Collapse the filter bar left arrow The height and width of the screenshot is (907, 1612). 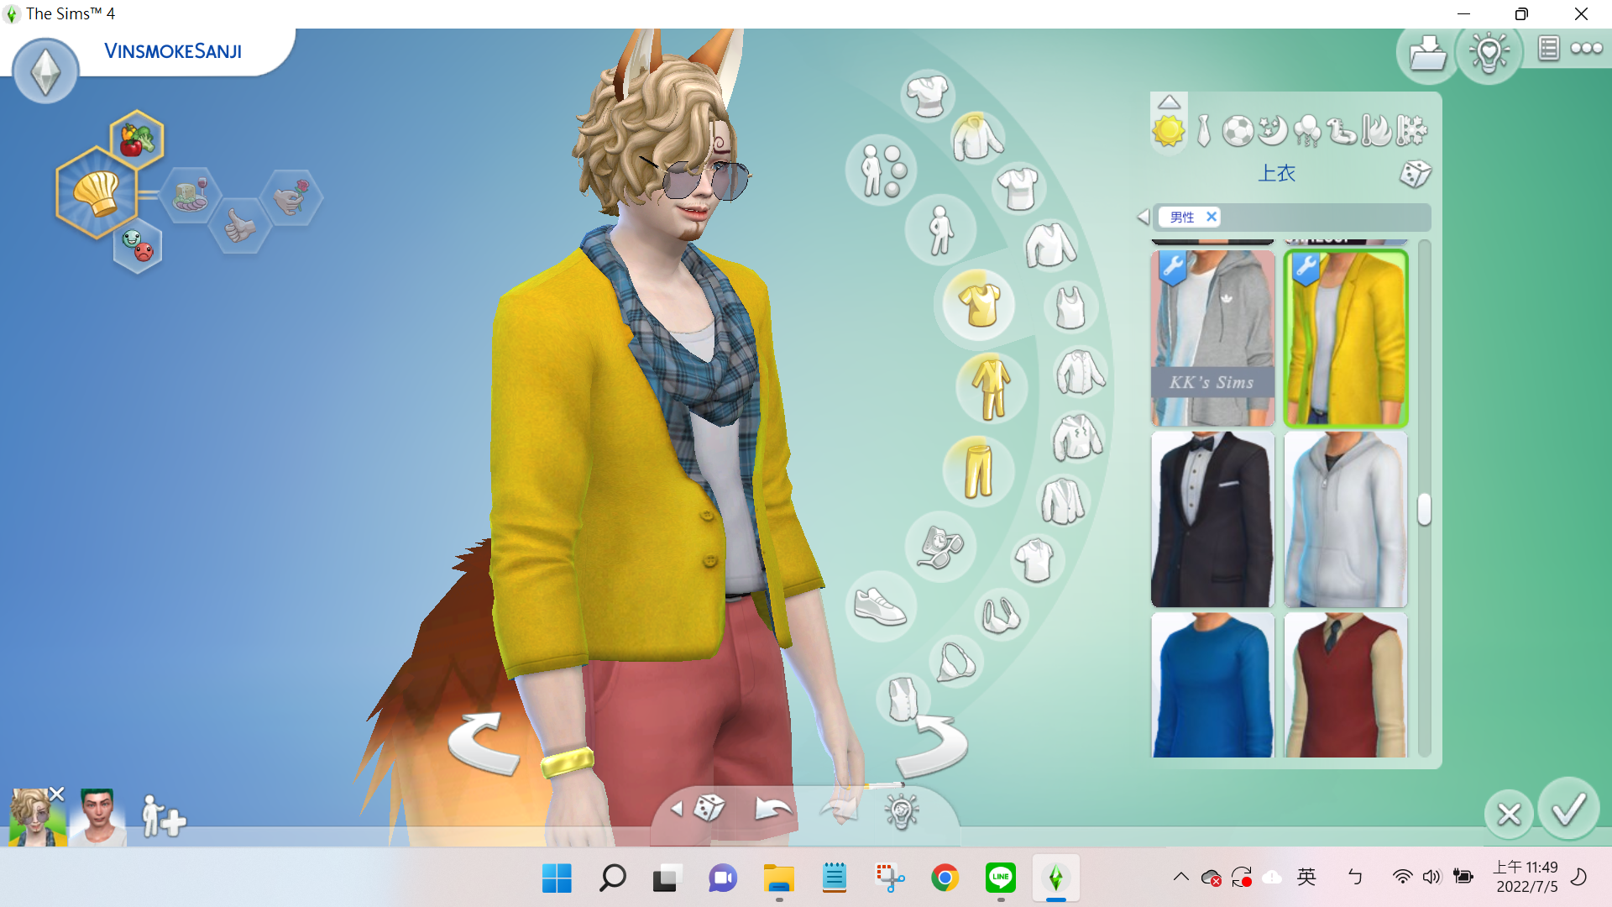(1143, 217)
